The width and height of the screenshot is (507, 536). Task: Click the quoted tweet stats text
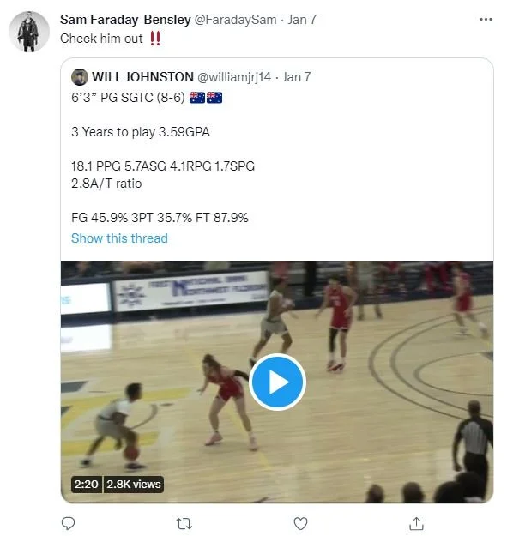(163, 166)
